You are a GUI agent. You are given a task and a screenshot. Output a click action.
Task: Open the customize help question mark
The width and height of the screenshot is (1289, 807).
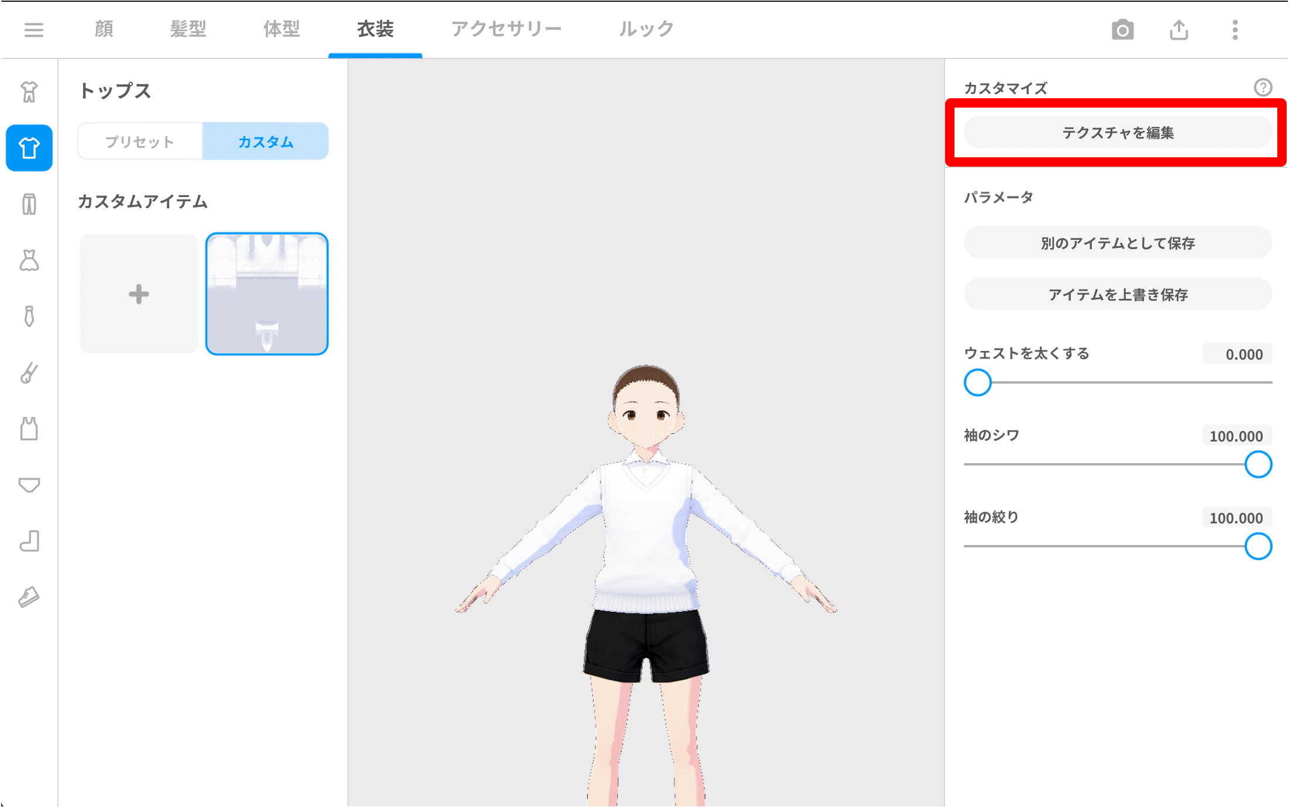(x=1263, y=88)
